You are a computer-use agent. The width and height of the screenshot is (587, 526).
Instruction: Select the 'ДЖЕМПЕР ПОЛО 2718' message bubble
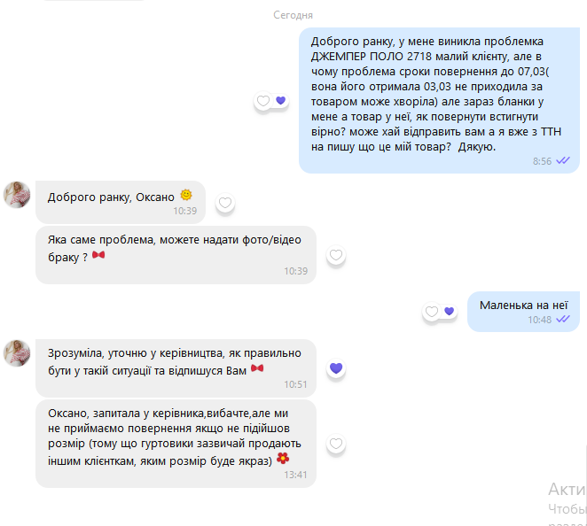click(439, 100)
